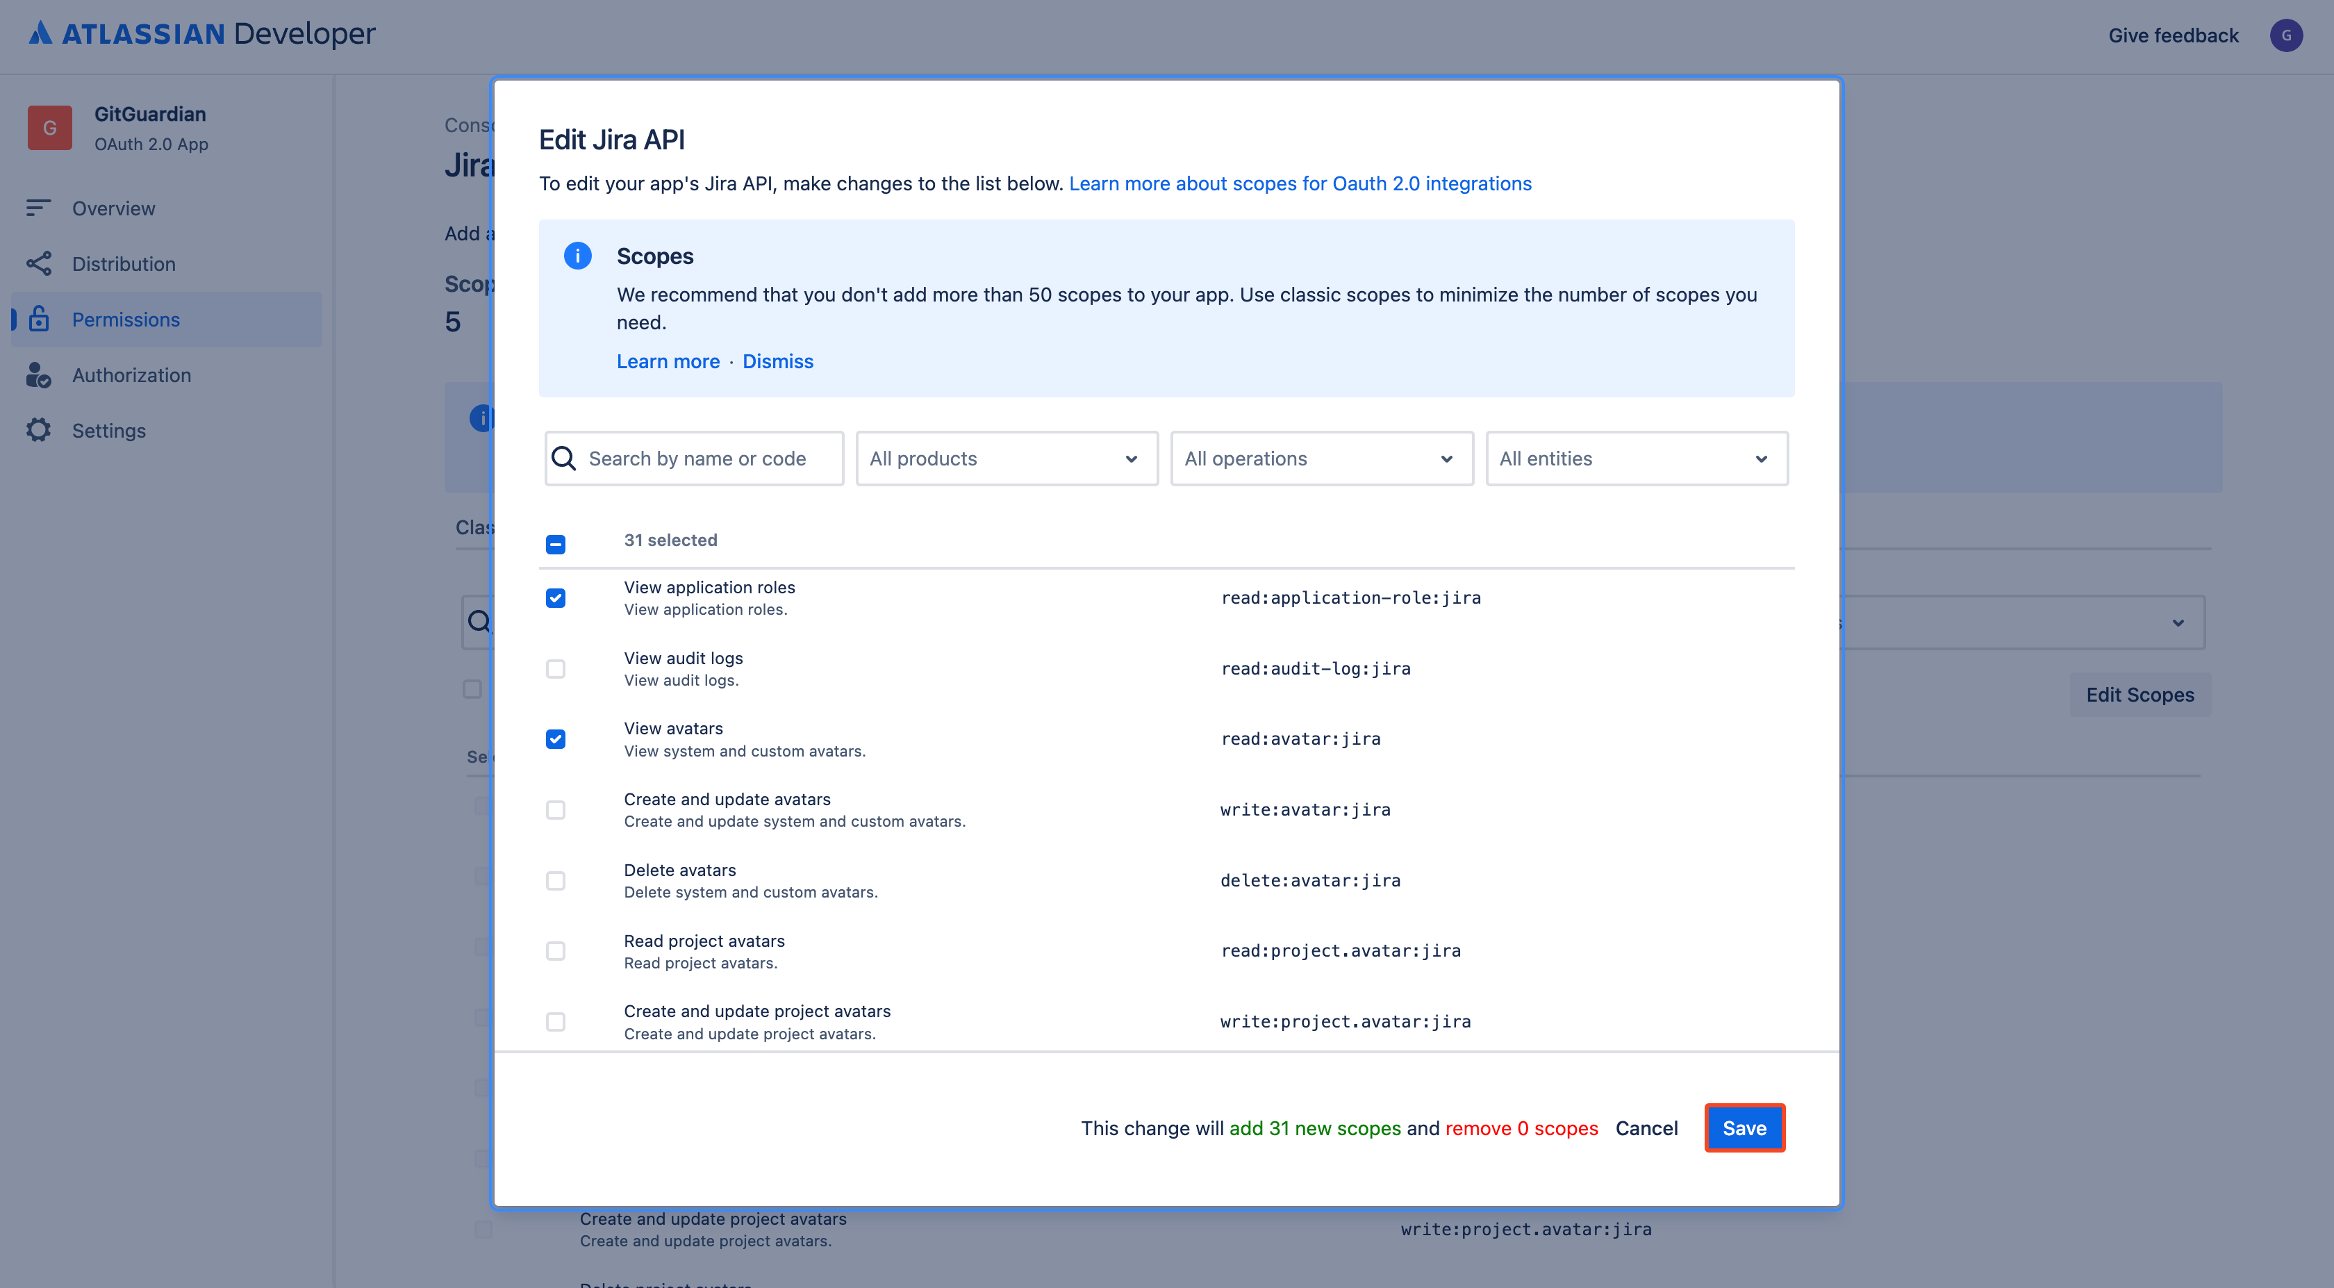Click the GitGuardian app red avatar

[50, 128]
